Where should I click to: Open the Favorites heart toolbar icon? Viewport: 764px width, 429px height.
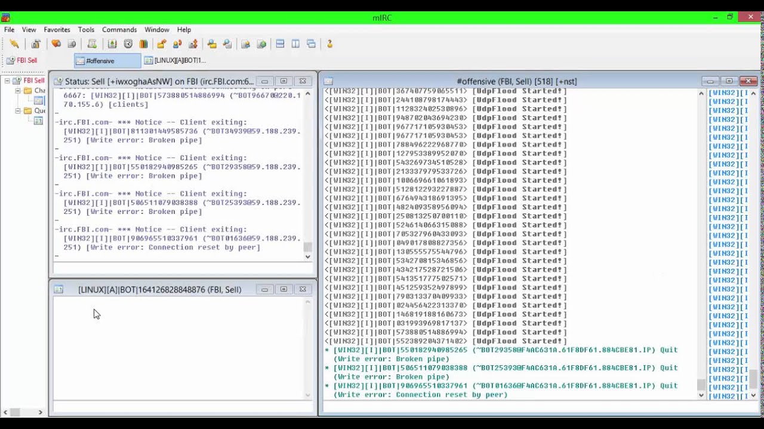(x=56, y=44)
